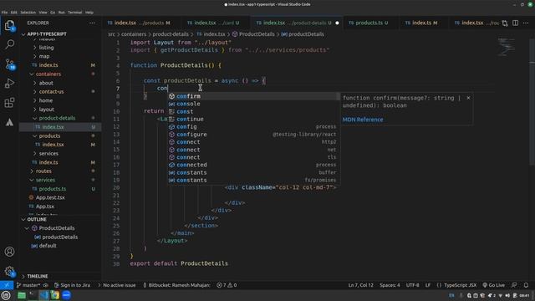
Task: Open the Selection menu
Action: pyautogui.click(x=28, y=13)
